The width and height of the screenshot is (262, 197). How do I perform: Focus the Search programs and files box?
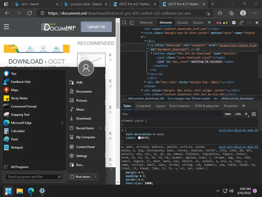point(34,177)
